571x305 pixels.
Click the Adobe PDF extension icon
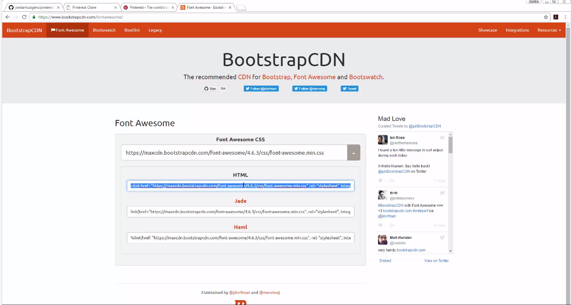pos(556,17)
